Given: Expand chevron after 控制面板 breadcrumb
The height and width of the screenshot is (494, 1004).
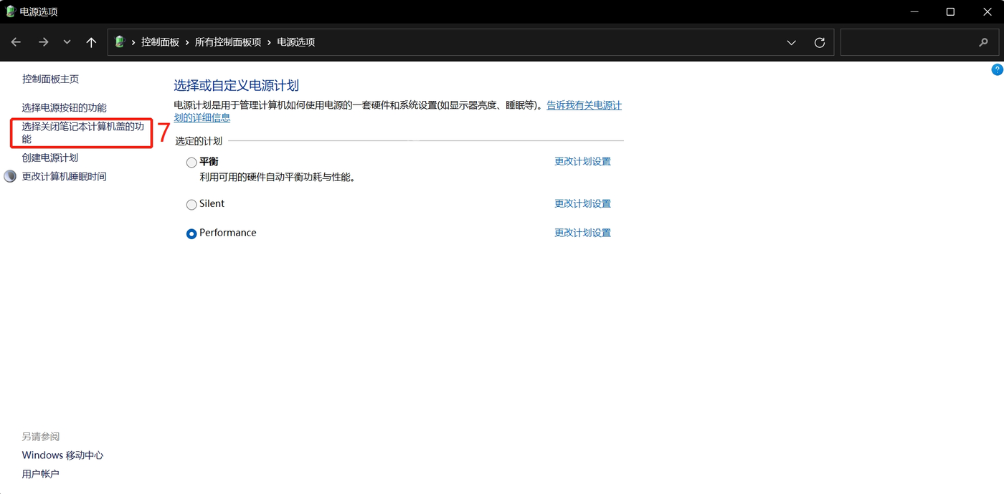Looking at the screenshot, I should click(x=187, y=42).
